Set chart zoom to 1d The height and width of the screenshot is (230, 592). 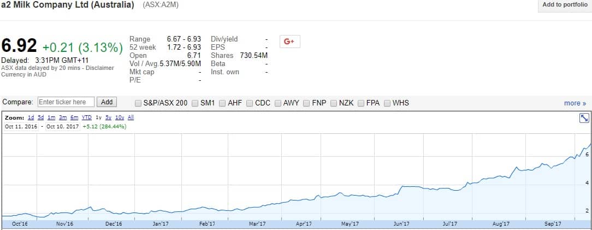tap(31, 117)
